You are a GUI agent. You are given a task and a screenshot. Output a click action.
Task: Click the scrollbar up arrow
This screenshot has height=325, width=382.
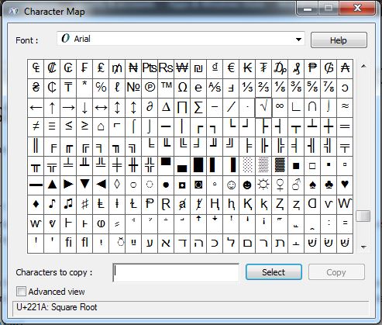coord(363,66)
